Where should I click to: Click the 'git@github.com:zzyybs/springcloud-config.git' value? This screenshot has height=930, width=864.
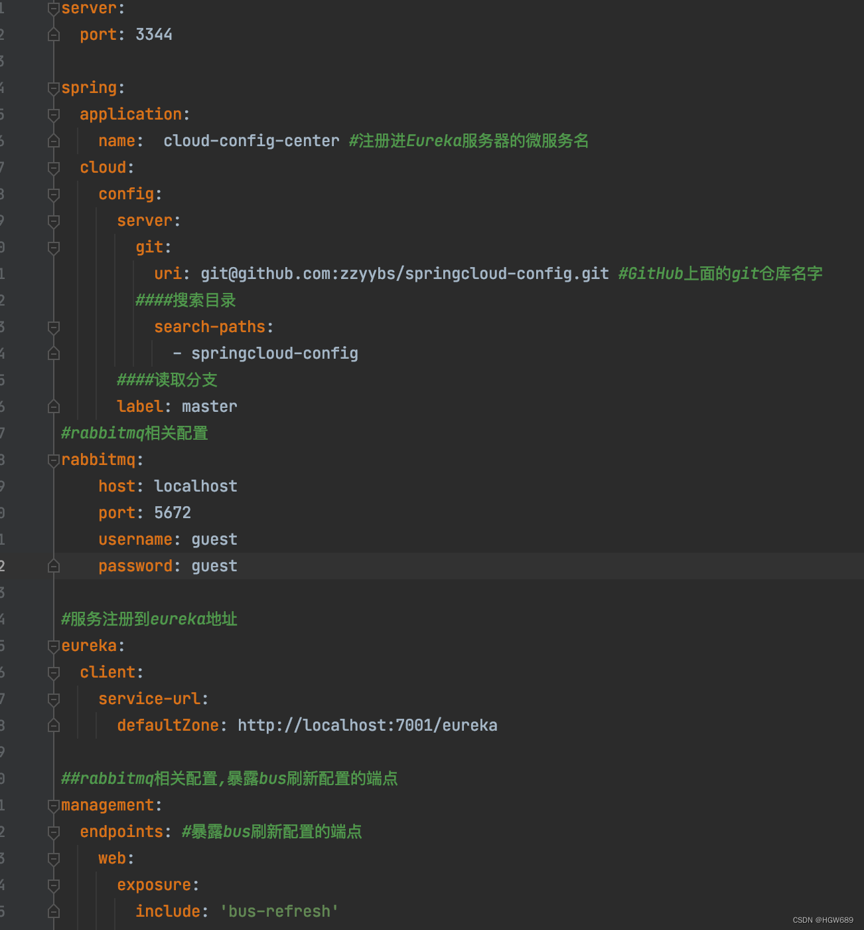(x=405, y=274)
